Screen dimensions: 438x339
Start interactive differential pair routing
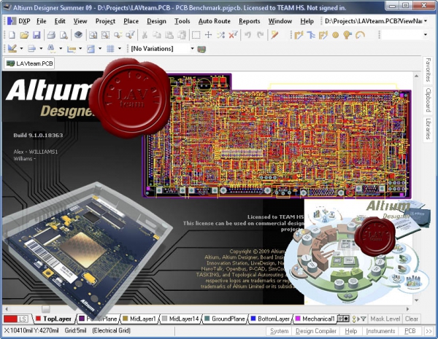(x=323, y=35)
